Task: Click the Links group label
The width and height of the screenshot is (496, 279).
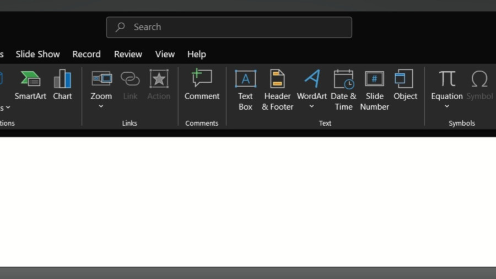Action: pyautogui.click(x=130, y=123)
